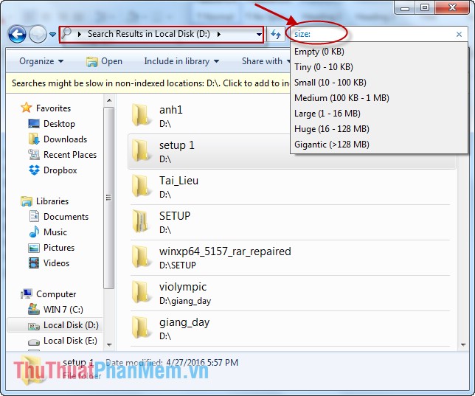Image resolution: width=475 pixels, height=396 pixels.
Task: Select the SETUP folder icon
Action: tap(140, 221)
